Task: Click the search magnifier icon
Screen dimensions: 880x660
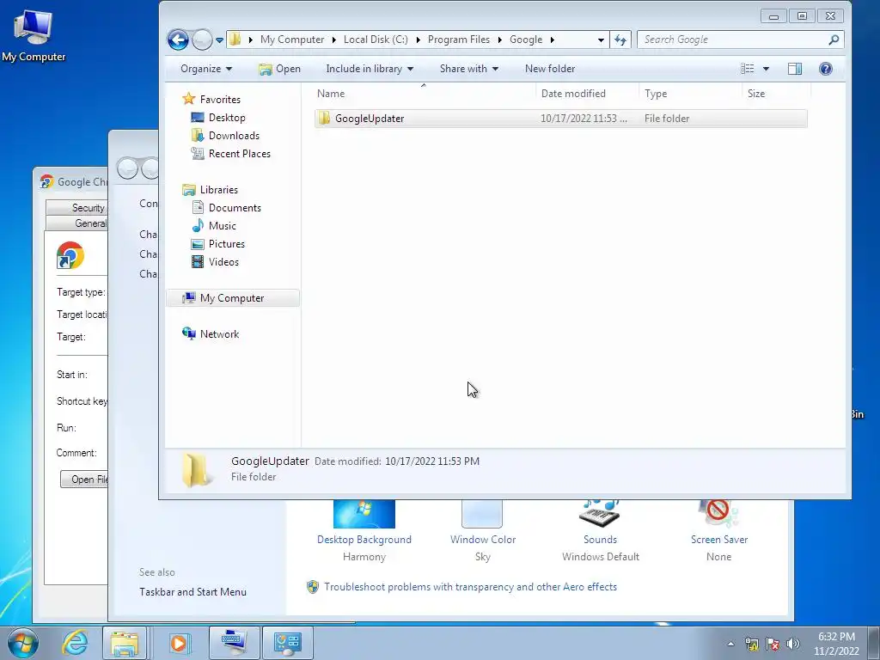Action: coord(834,40)
